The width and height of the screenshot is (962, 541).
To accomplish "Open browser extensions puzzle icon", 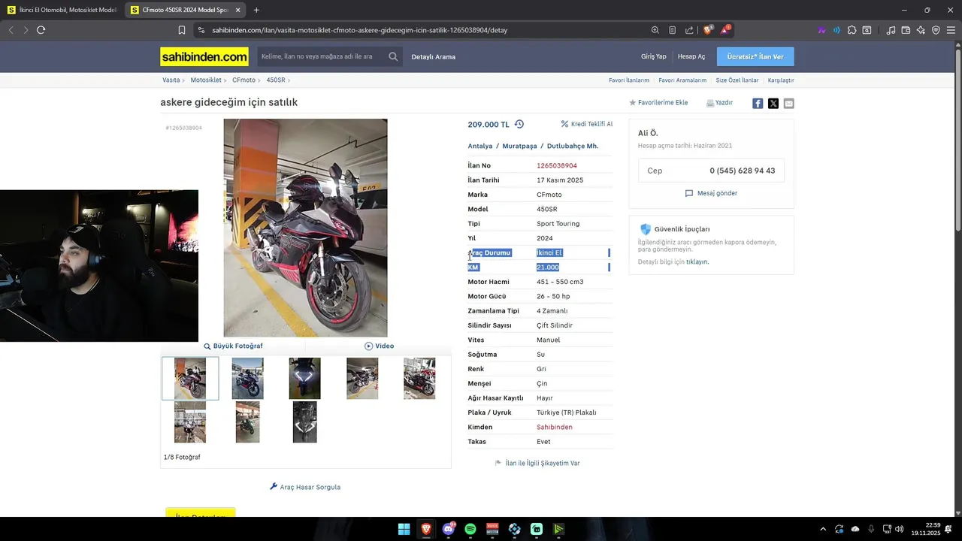I will coord(852,30).
